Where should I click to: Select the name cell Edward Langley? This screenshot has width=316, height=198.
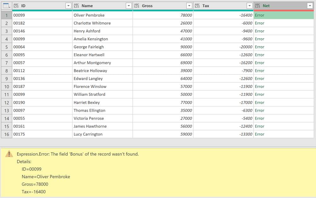click(x=102, y=79)
